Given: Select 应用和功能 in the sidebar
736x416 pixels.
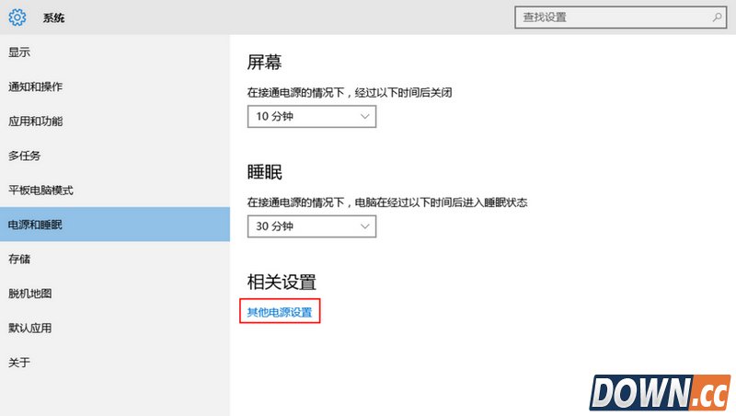Looking at the screenshot, I should (115, 121).
